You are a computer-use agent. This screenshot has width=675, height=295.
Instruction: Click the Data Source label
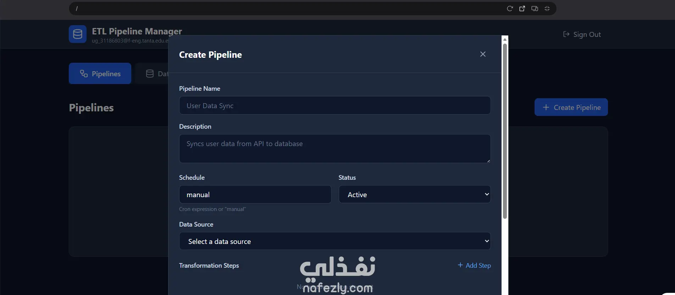click(x=196, y=224)
